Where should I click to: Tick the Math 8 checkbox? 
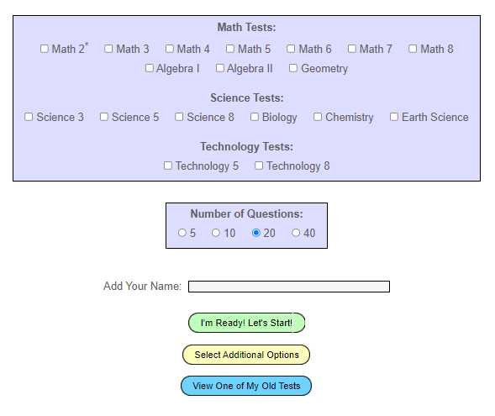413,49
